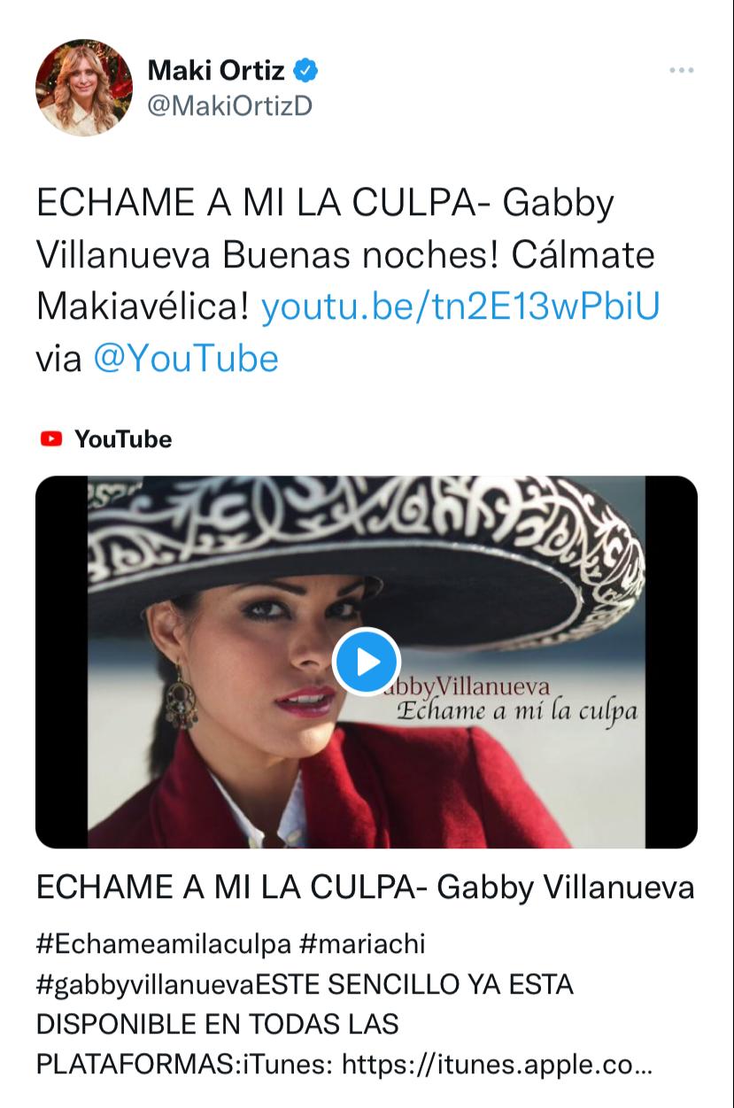Click the #Echameamilaculpa hashtag text
Viewport: 734px width, 1108px height.
click(164, 944)
